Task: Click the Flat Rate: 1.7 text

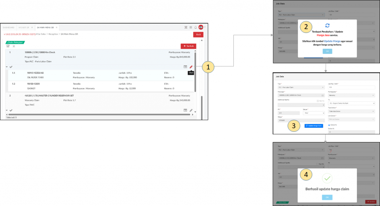Action: point(69,100)
